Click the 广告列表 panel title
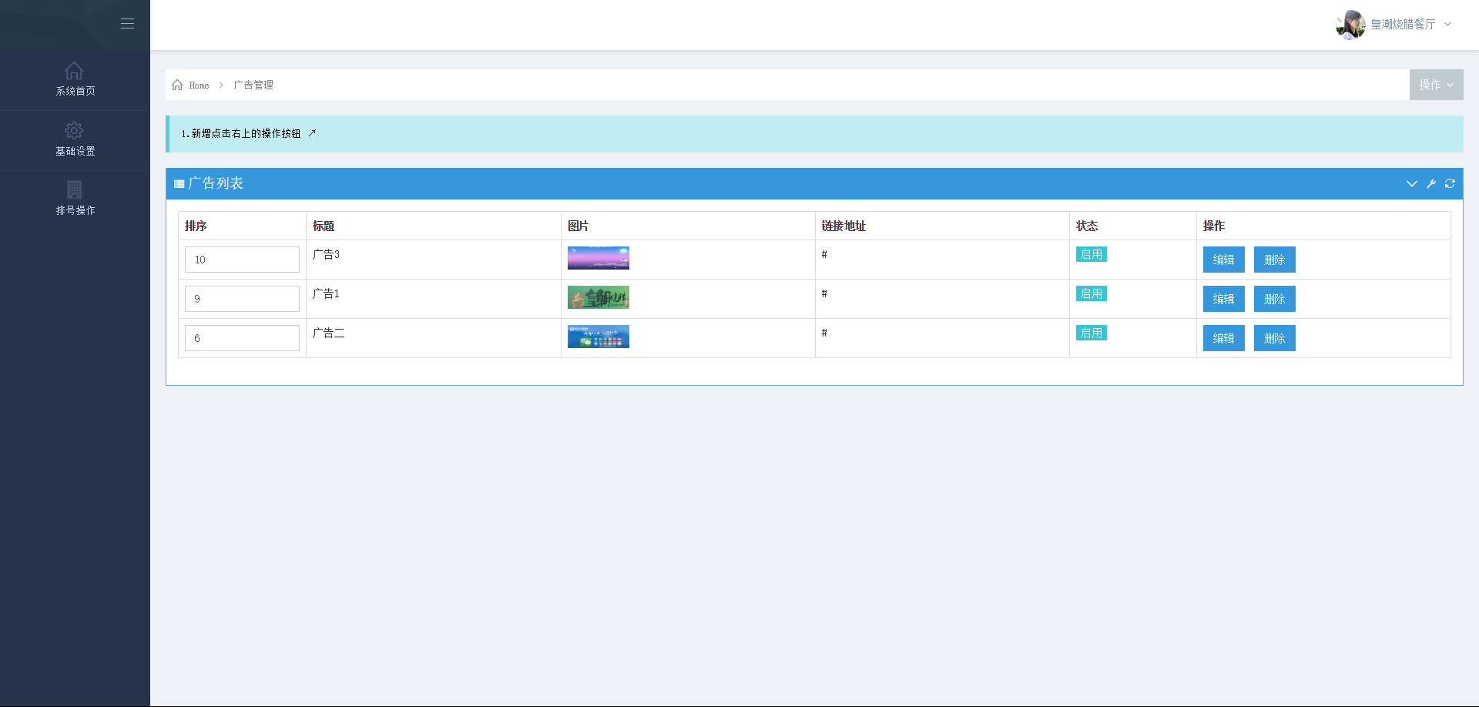The height and width of the screenshot is (707, 1479). tap(216, 183)
